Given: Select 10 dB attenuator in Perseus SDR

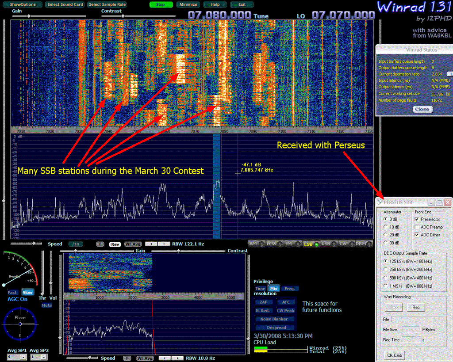Looking at the screenshot, I should pyautogui.click(x=392, y=227).
